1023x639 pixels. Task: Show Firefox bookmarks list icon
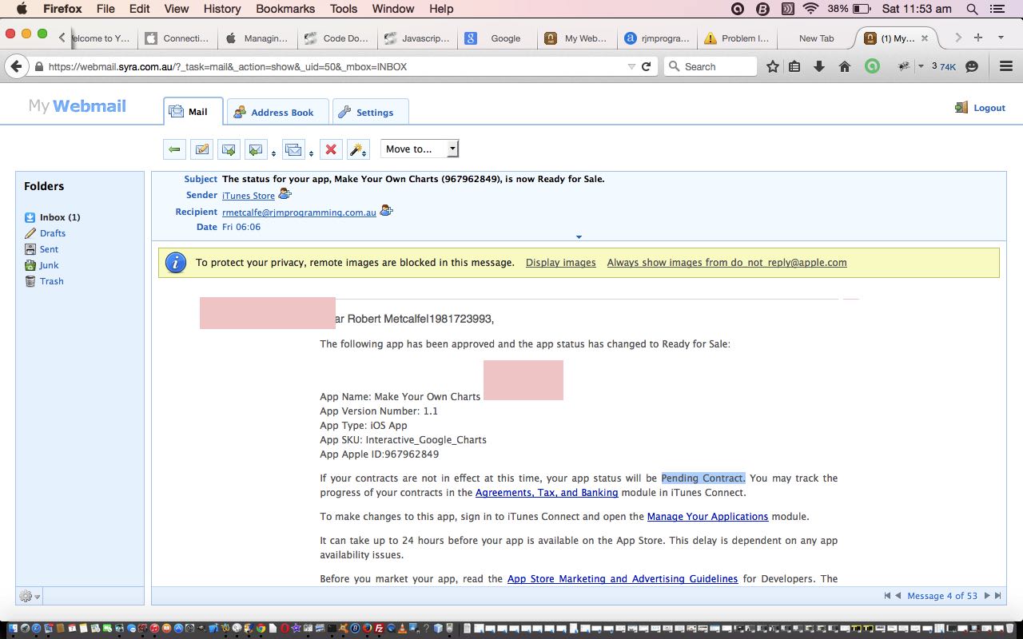pyautogui.click(x=794, y=67)
